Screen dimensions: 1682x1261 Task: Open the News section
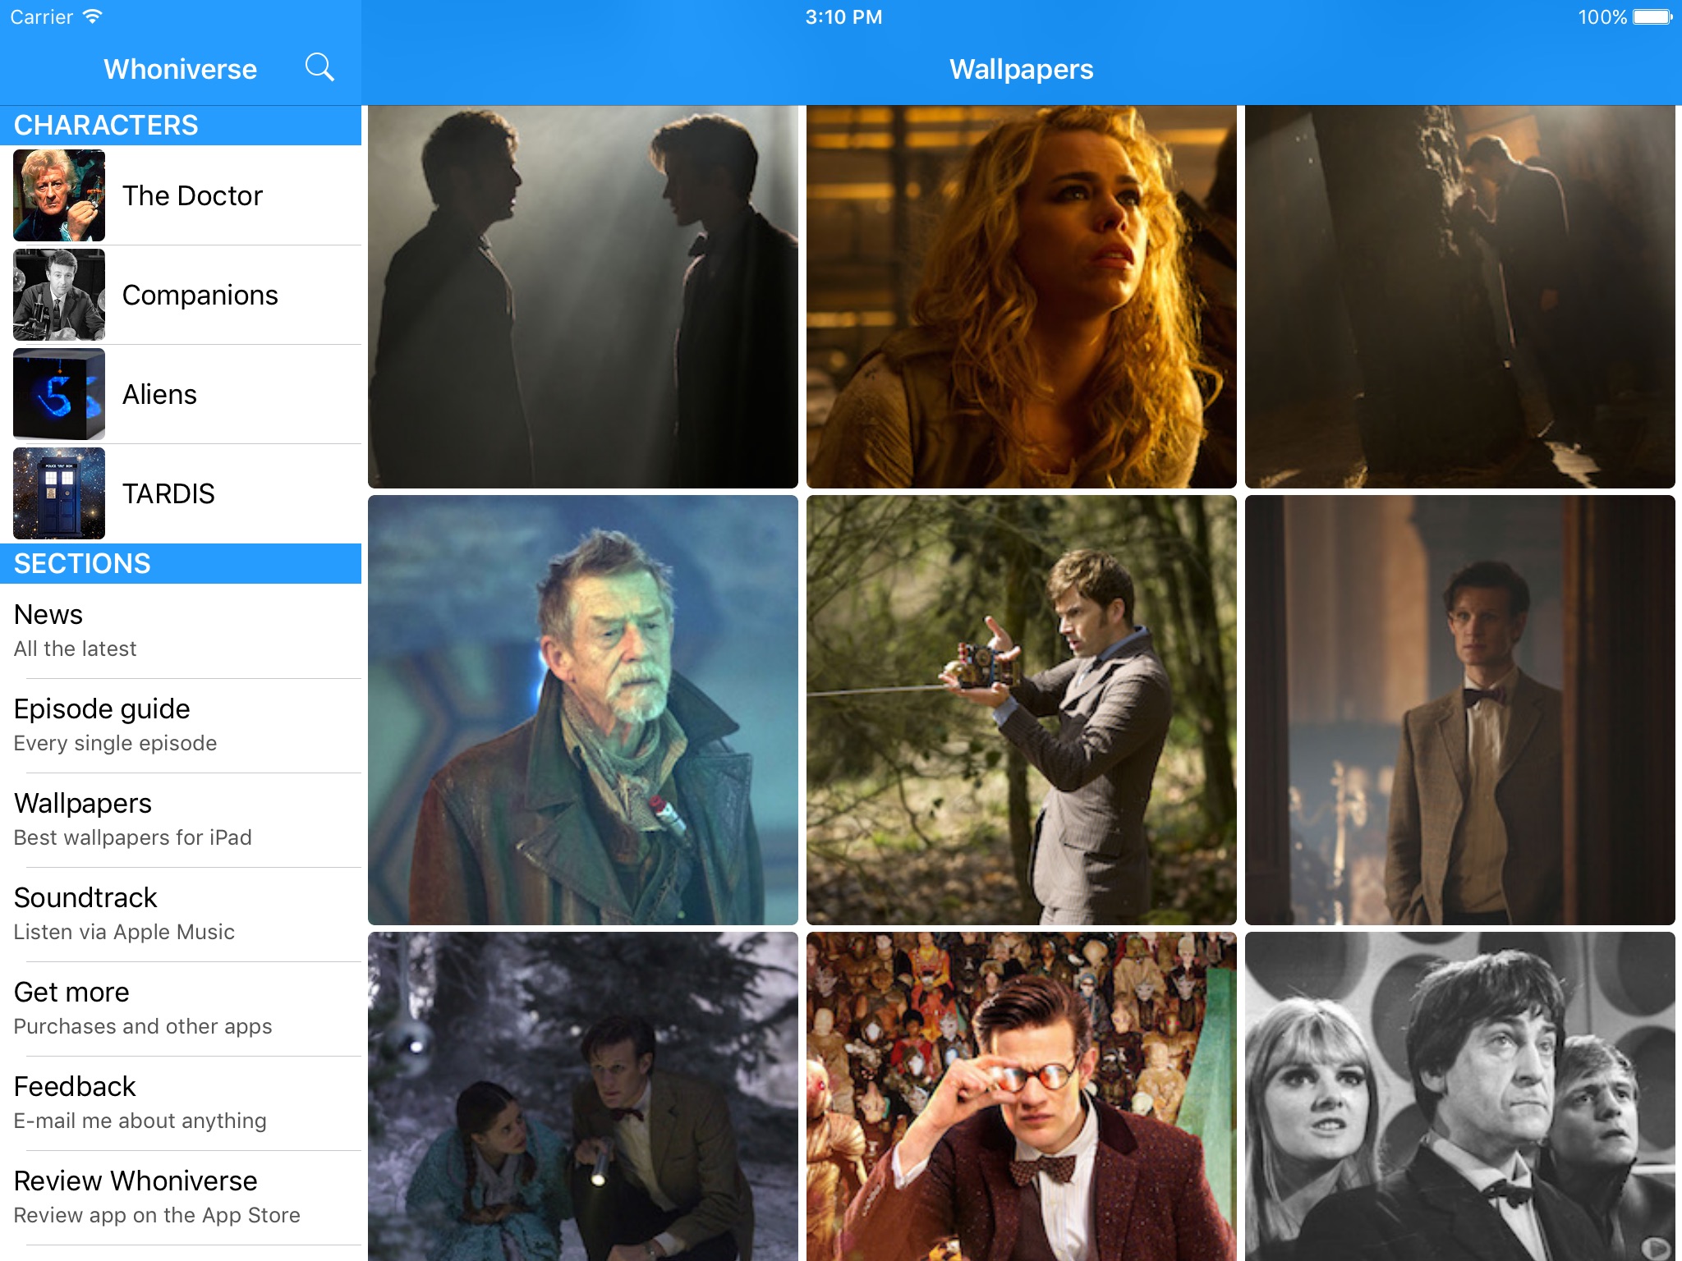coord(181,631)
